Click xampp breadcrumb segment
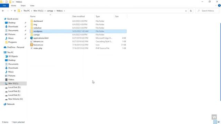Screen dimensions: 221x124 pos(50,11)
